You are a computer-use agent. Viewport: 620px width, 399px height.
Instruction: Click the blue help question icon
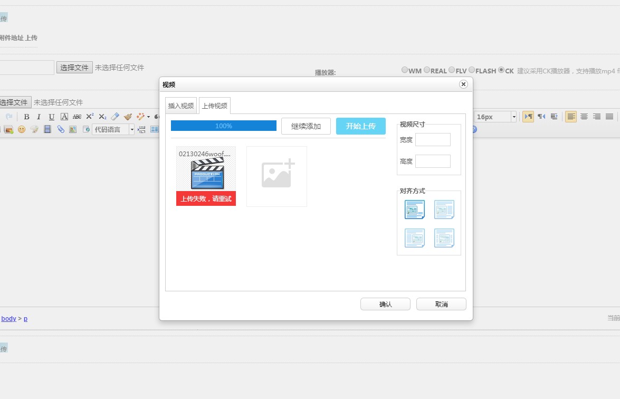(474, 129)
